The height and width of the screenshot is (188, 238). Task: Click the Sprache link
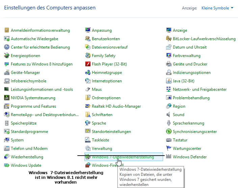point(99,123)
